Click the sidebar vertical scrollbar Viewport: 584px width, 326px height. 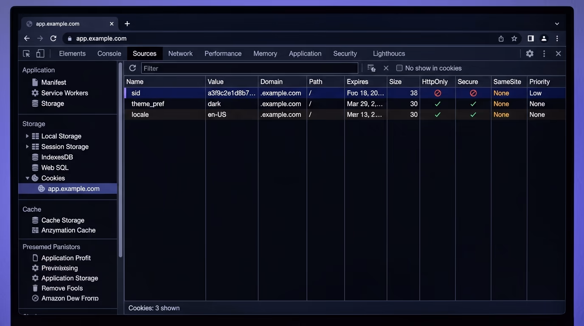120,160
